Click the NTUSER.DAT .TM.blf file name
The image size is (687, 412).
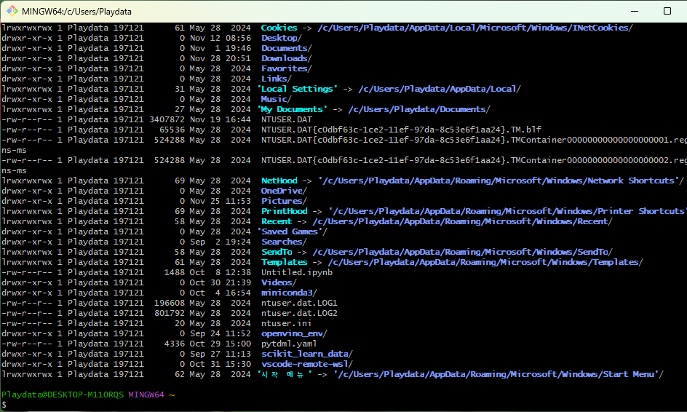401,130
